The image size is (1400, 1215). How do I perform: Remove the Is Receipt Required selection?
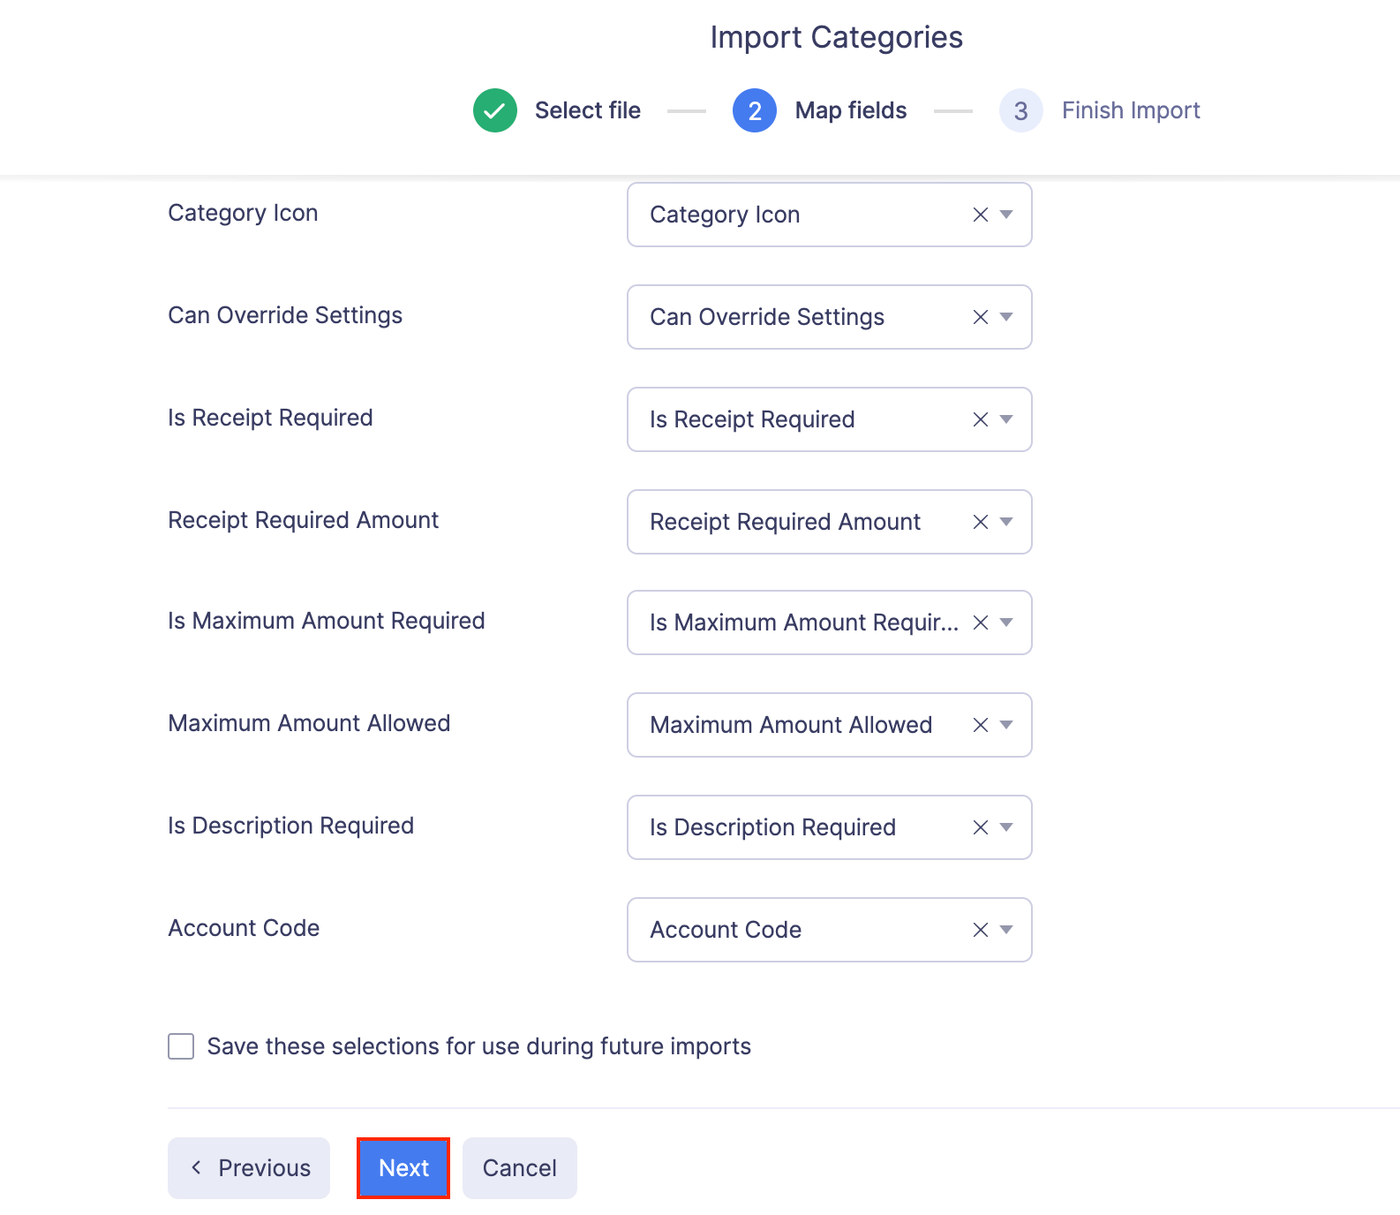coord(980,419)
